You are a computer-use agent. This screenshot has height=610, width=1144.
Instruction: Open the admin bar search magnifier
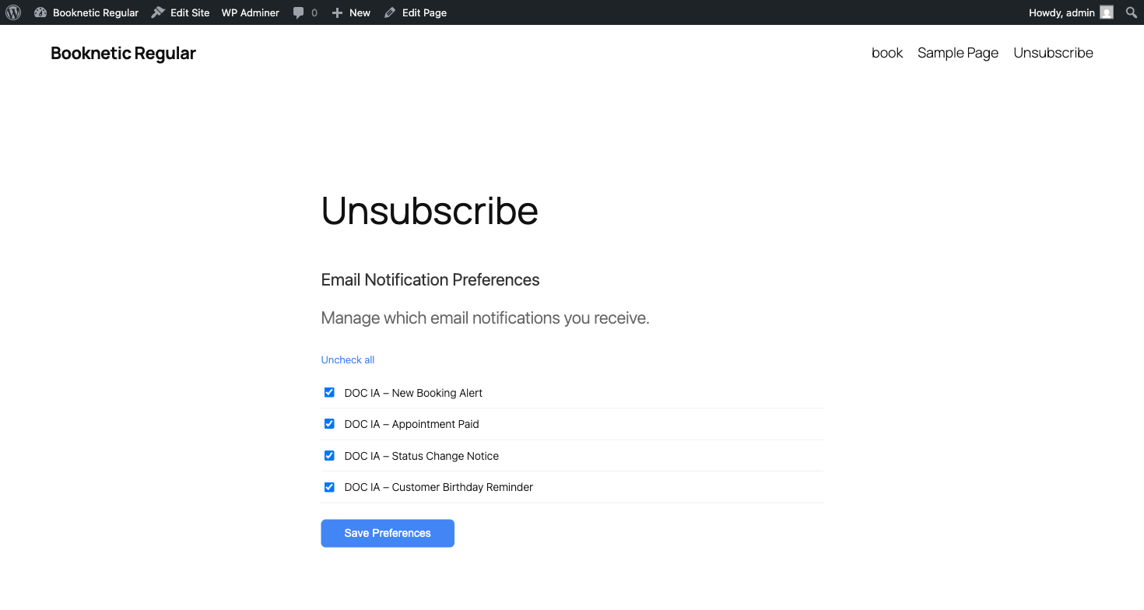tap(1132, 12)
